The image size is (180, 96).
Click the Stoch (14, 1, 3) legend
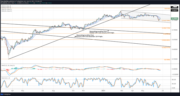[5, 78]
